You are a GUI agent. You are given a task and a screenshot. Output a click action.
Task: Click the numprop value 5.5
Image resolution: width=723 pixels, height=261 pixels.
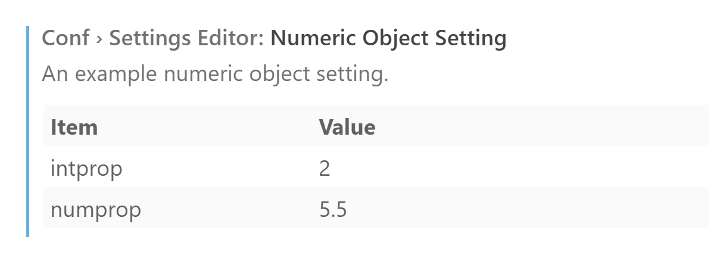[333, 210]
